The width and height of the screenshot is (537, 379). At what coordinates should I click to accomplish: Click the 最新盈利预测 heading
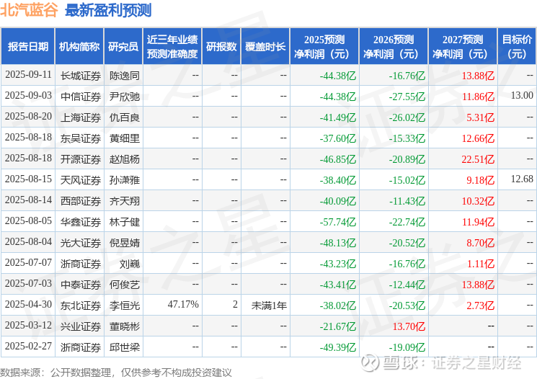point(108,10)
